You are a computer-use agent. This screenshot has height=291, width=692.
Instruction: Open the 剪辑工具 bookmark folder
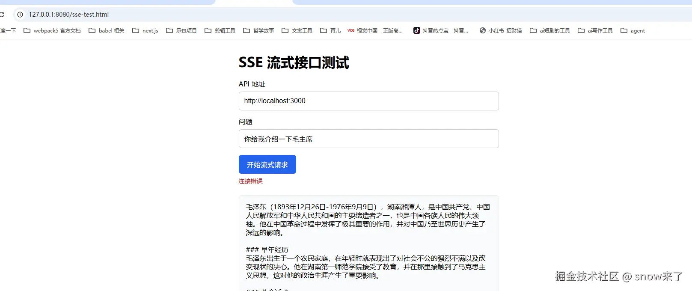point(220,31)
